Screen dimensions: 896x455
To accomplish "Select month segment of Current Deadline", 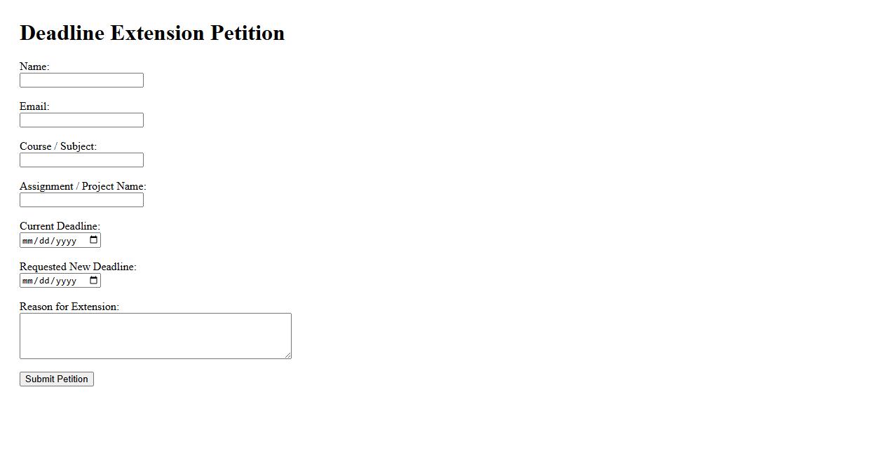I will point(28,241).
